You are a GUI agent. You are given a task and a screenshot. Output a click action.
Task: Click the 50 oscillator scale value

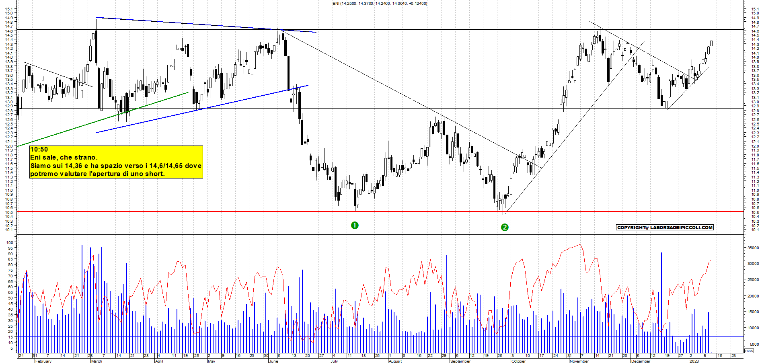pyautogui.click(x=11, y=298)
